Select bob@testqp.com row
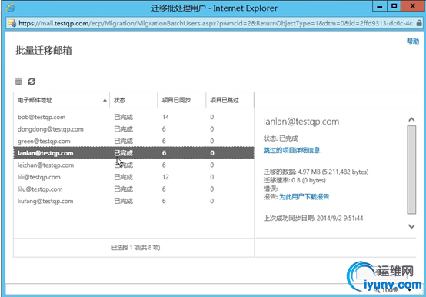 pos(134,117)
